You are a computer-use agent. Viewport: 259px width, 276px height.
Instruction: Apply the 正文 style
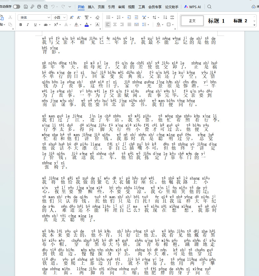[x=192, y=21]
